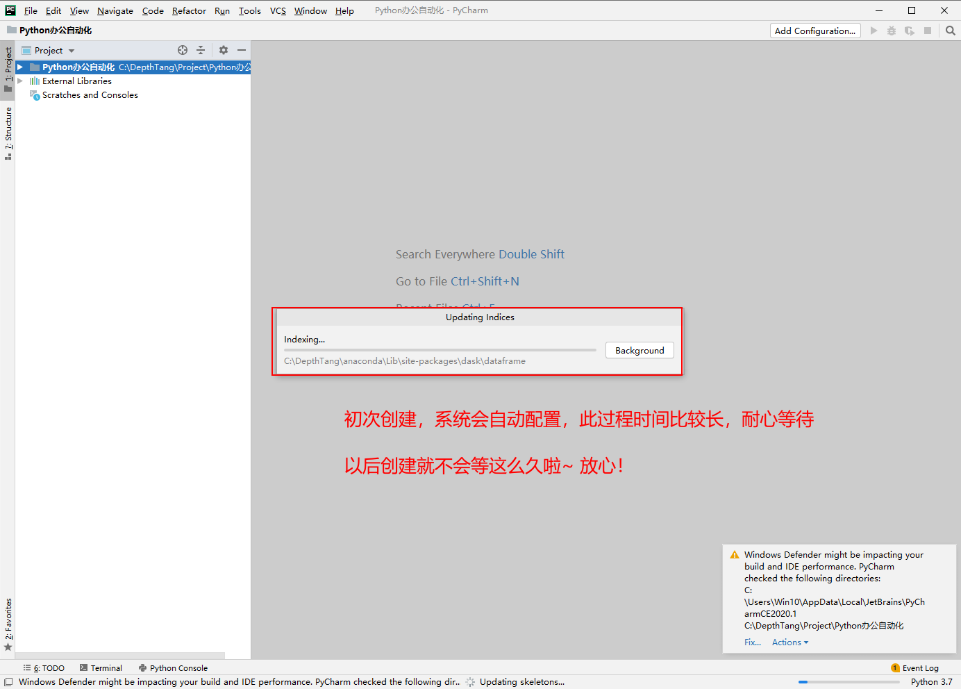This screenshot has height=689, width=961.
Task: Click the Python办公自动化 folder icon in breadcrumb bar
Action: pos(12,30)
